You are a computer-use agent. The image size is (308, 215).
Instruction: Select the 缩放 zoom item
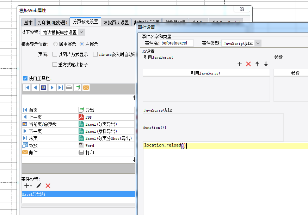[50, 145]
